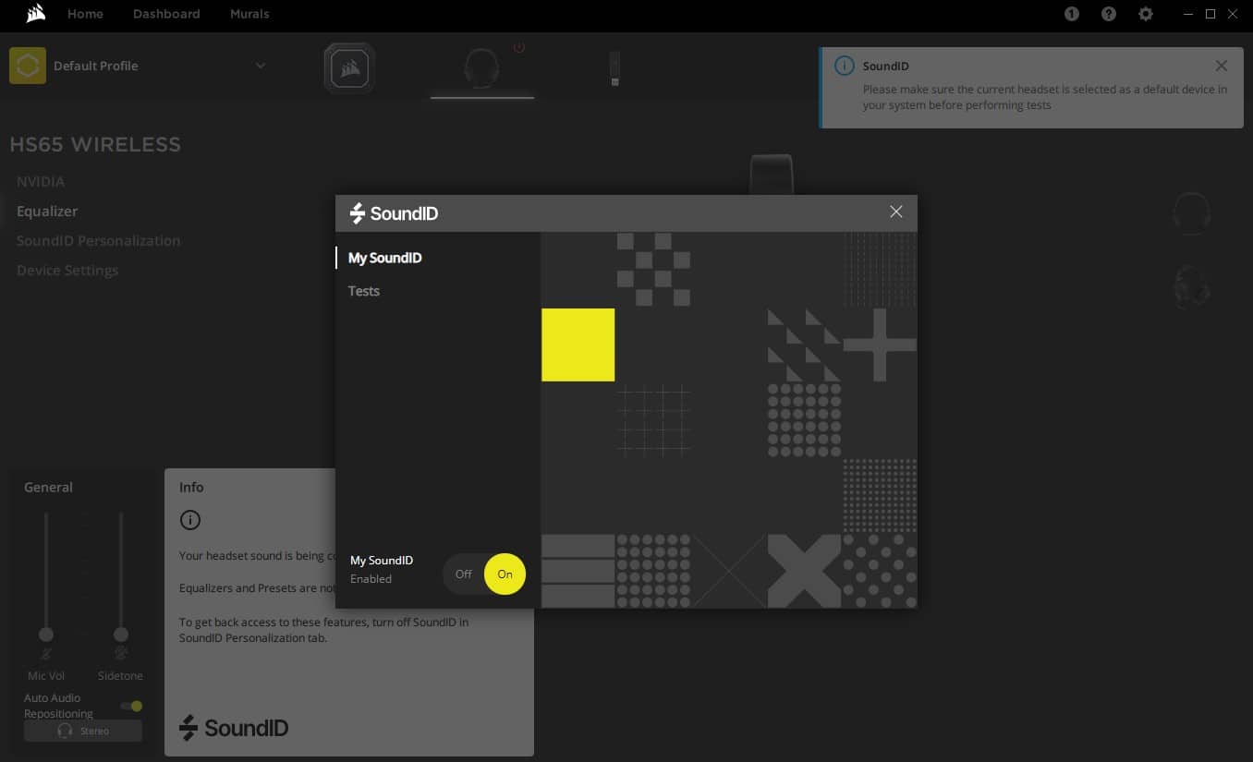Click the yellow Default Profile icon
Screen dimensions: 1253x762
28,66
